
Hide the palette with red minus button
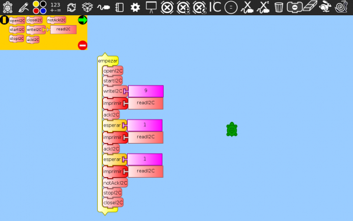82,45
